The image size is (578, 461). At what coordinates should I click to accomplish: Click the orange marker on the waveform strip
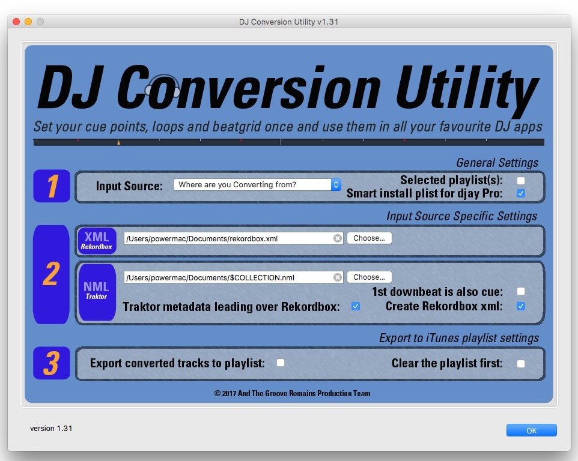(119, 142)
